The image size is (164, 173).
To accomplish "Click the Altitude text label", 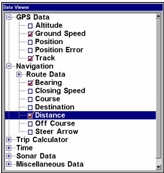I will [x=49, y=25].
